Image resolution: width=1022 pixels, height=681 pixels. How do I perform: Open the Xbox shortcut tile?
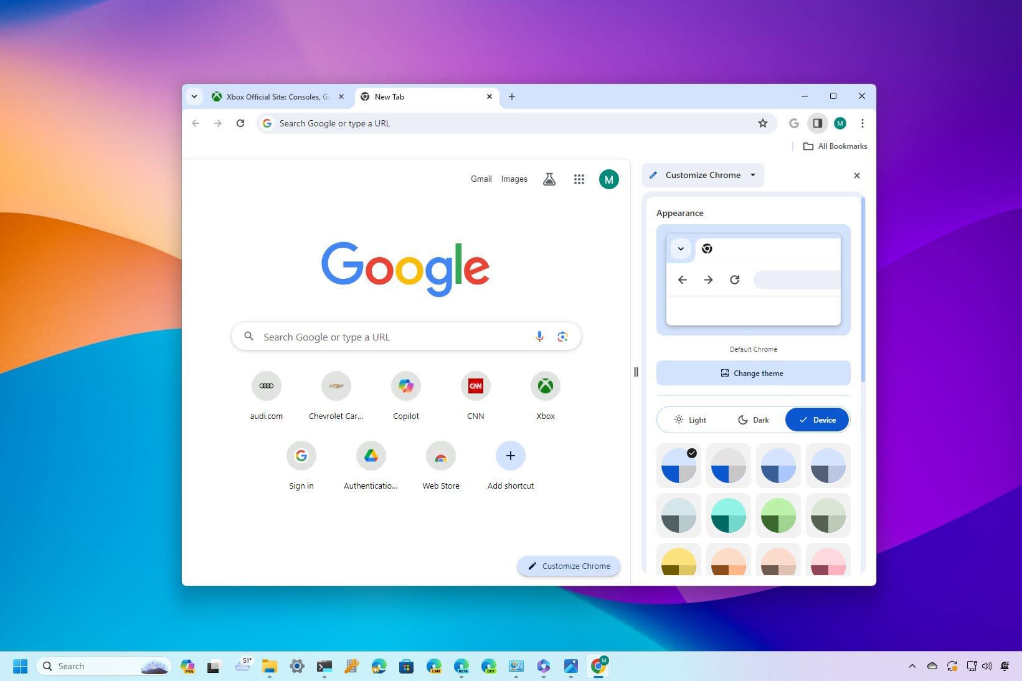(x=545, y=387)
